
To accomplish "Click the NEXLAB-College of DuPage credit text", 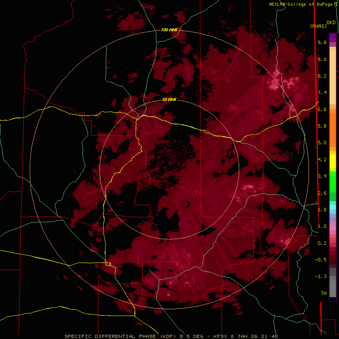I will tap(302, 4).
